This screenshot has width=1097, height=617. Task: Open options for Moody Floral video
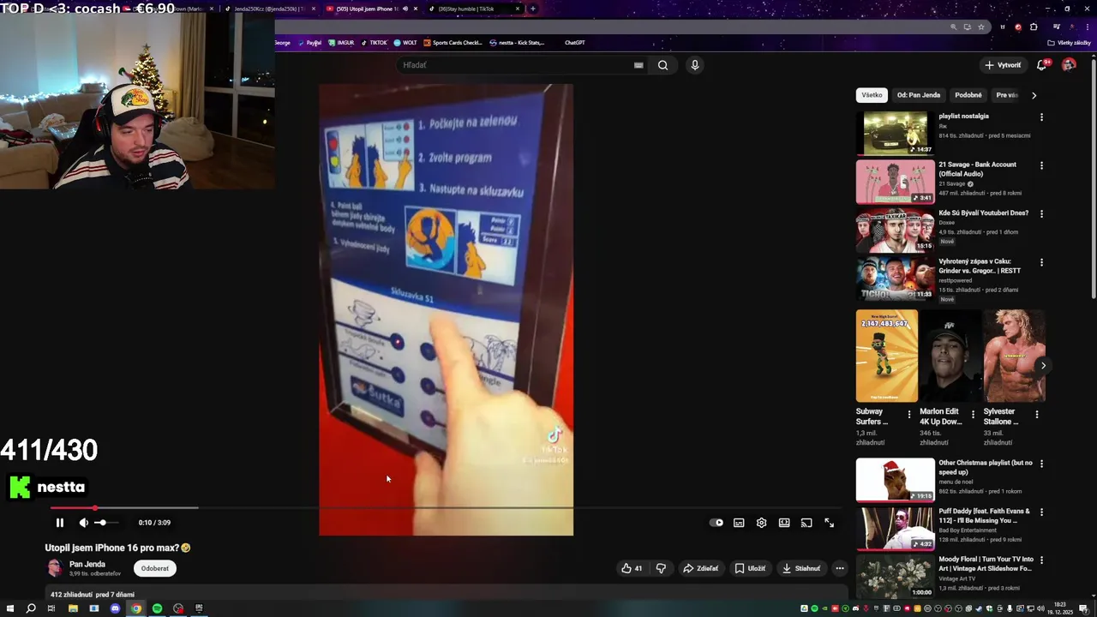click(x=1041, y=560)
